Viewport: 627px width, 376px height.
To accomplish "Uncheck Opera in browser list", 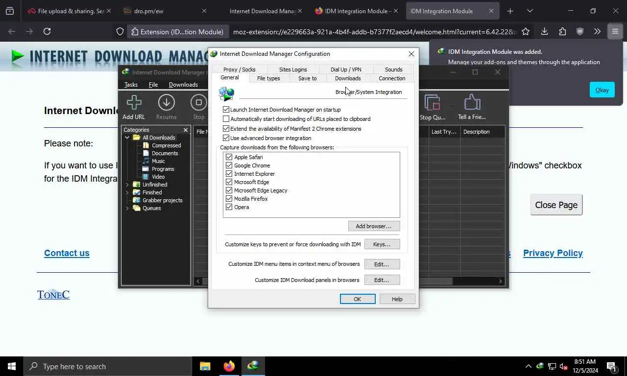I will point(229,207).
